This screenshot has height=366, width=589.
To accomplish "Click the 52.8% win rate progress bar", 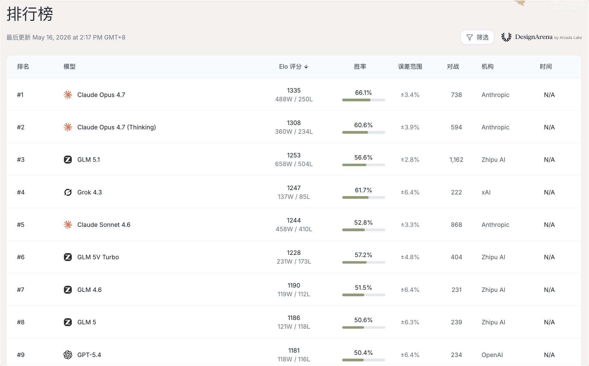I will coord(364,230).
